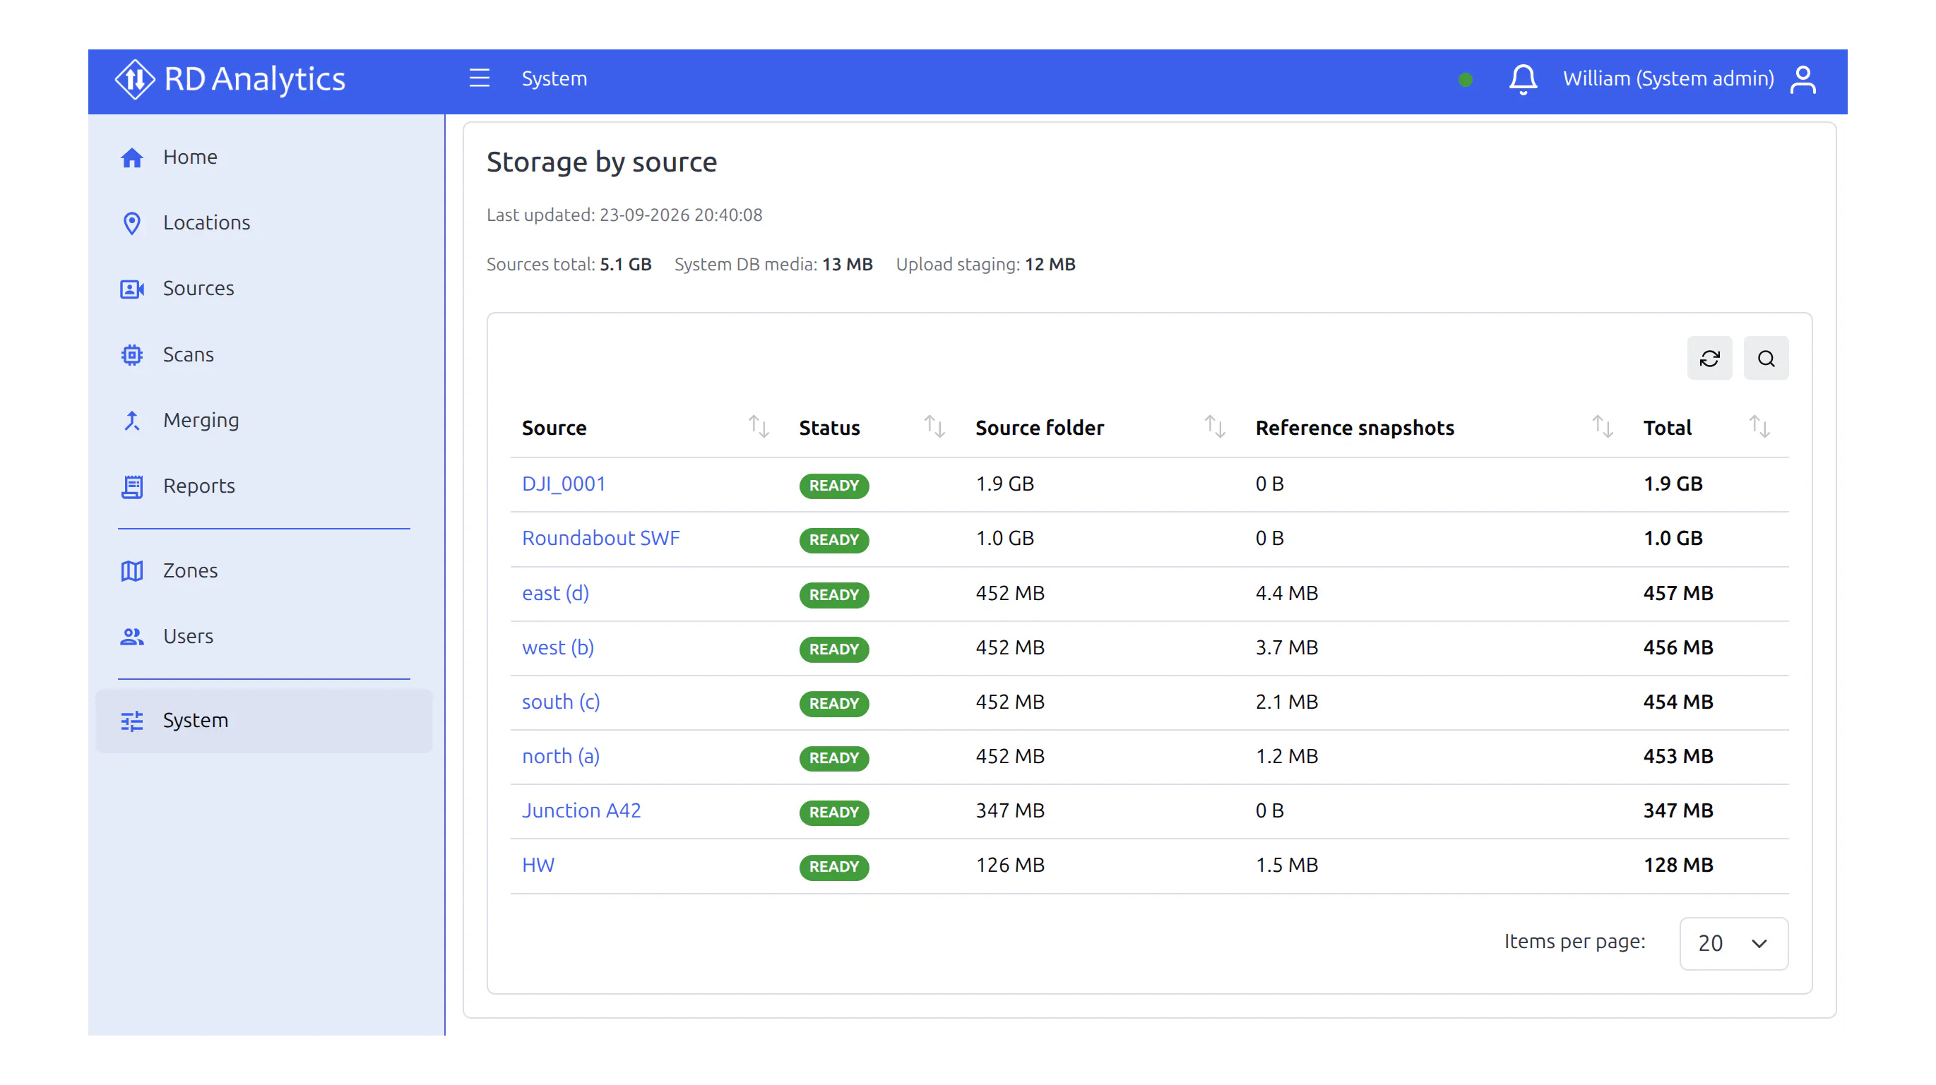Image resolution: width=1936 pixels, height=1085 pixels.
Task: Sort by Reference snapshots column arrows
Action: pos(1603,427)
